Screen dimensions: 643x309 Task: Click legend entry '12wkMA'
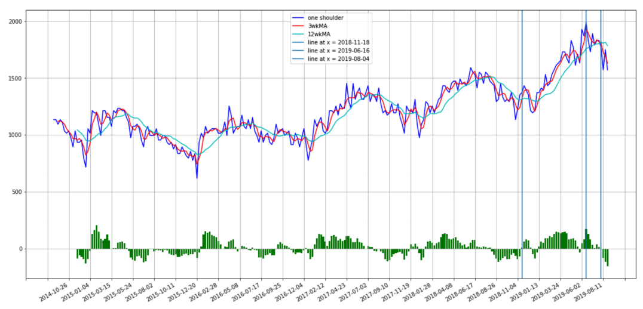(319, 34)
